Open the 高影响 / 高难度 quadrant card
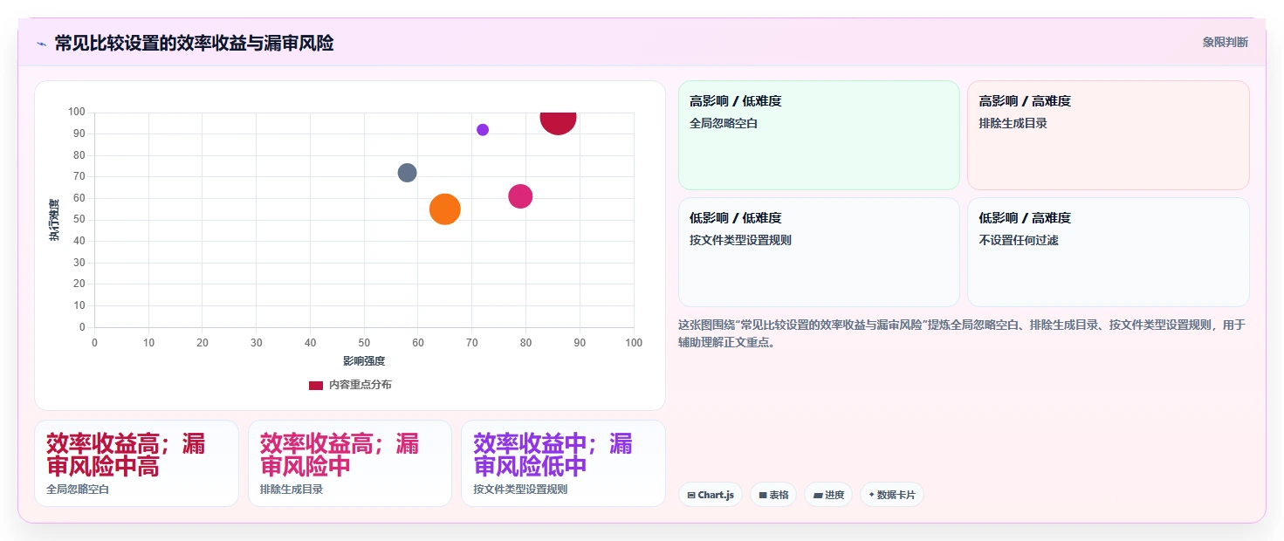This screenshot has width=1284, height=541. tap(1109, 135)
